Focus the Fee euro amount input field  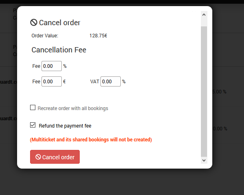coord(52,82)
